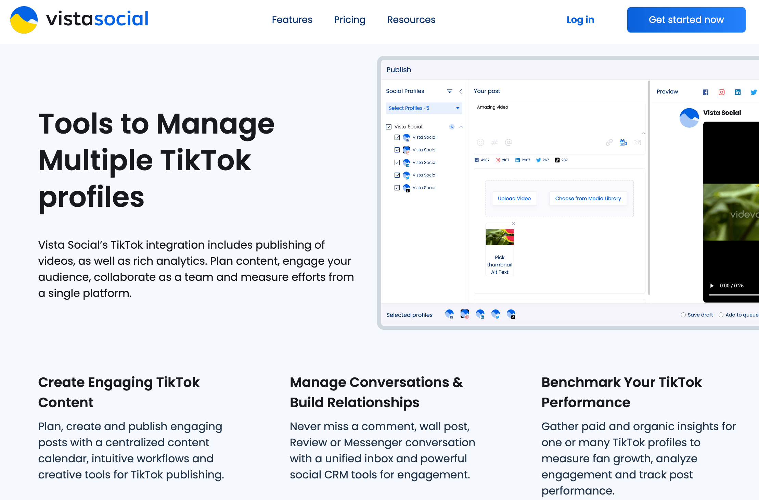Open the Social Profiles filter icon
The image size is (759, 500).
(x=449, y=91)
